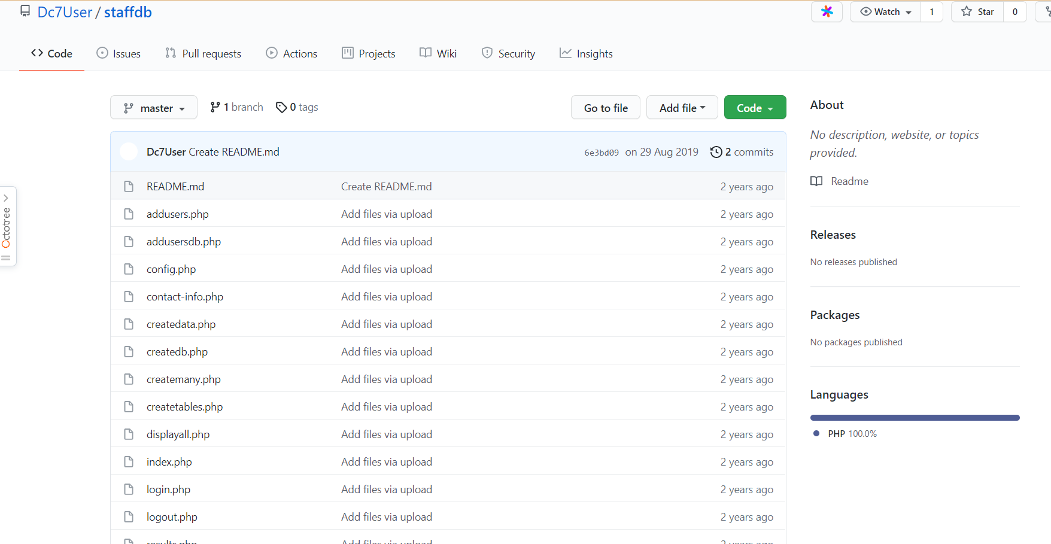Open the Issues tab
Image resolution: width=1051 pixels, height=544 pixels.
[119, 53]
